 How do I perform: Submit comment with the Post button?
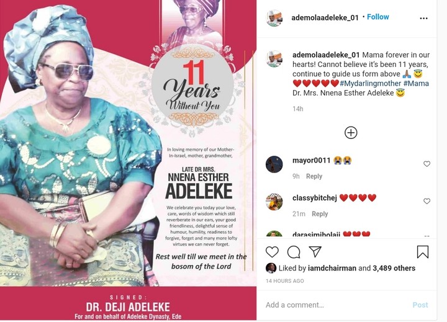(420, 305)
